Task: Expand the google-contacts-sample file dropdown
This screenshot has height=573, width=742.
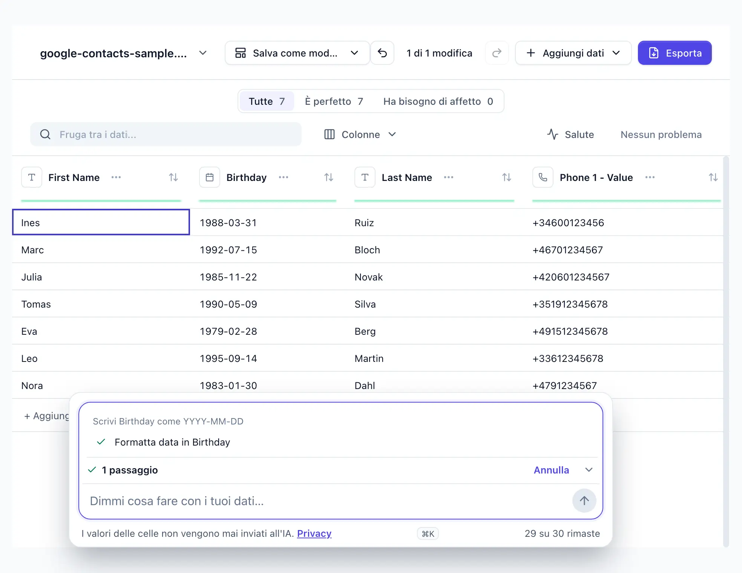Action: pos(203,53)
